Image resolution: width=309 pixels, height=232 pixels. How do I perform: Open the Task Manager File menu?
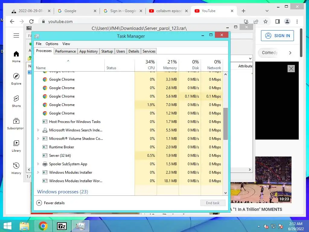coord(39,44)
